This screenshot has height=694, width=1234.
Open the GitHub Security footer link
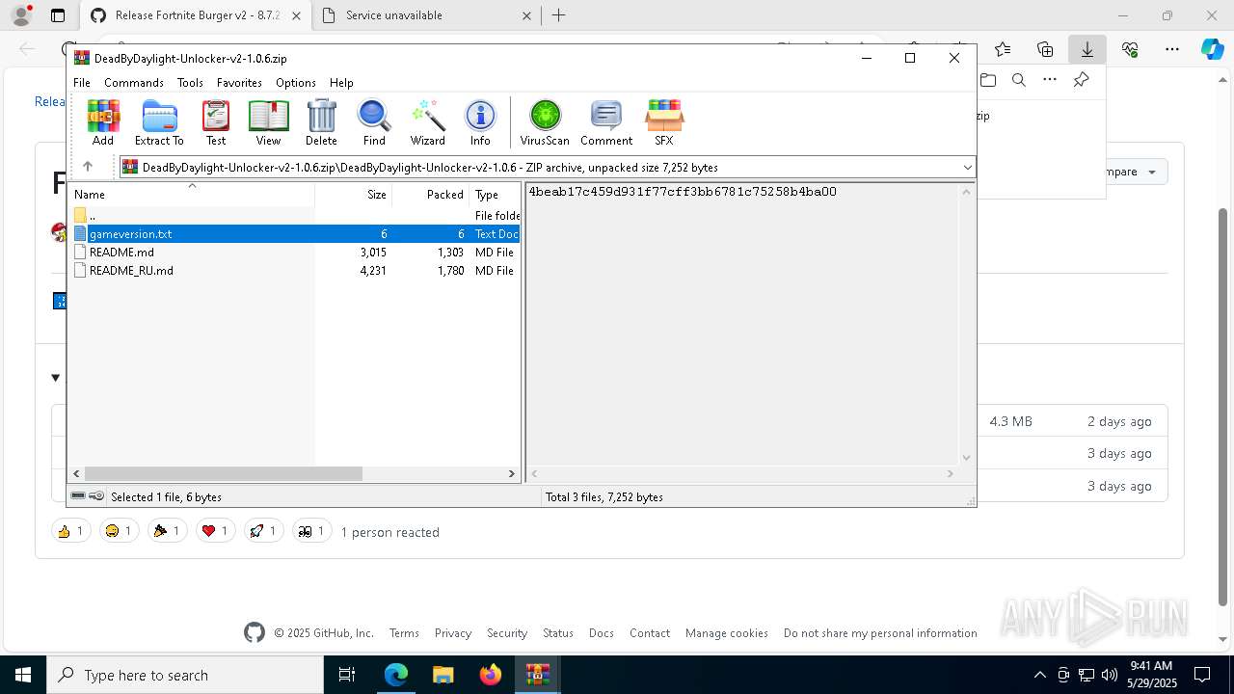507,633
